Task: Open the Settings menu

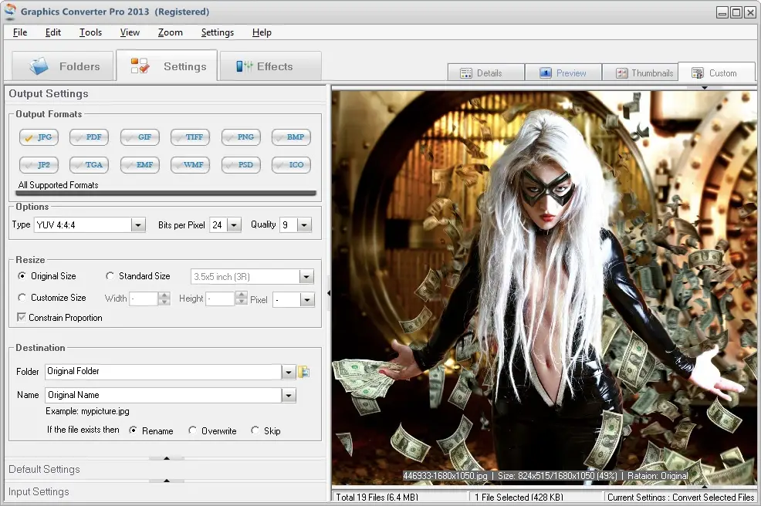Action: pyautogui.click(x=218, y=32)
